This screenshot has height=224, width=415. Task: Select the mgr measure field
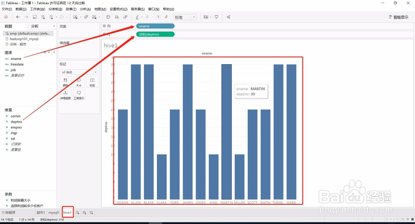click(x=14, y=133)
